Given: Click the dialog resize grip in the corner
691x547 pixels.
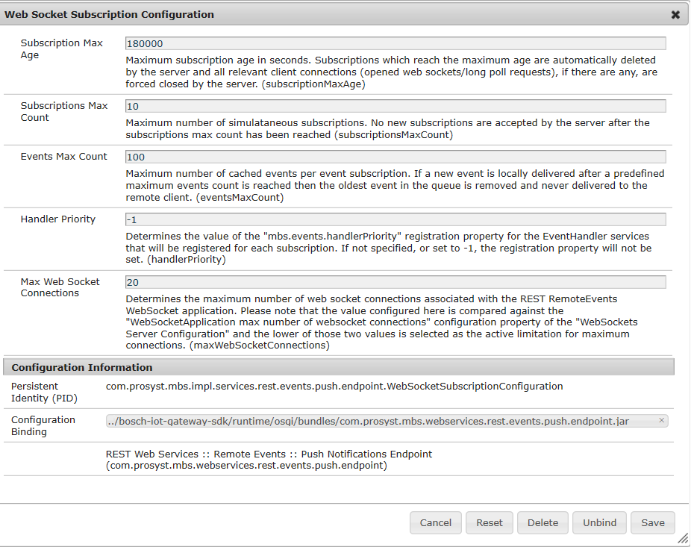Looking at the screenshot, I should click(x=682, y=538).
